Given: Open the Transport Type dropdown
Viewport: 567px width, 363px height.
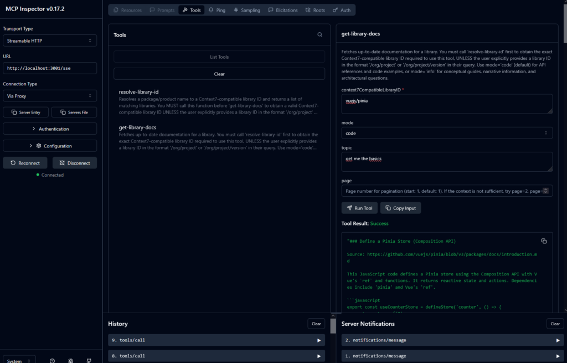Looking at the screenshot, I should (x=50, y=40).
